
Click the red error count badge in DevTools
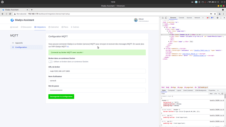pos(208,18)
